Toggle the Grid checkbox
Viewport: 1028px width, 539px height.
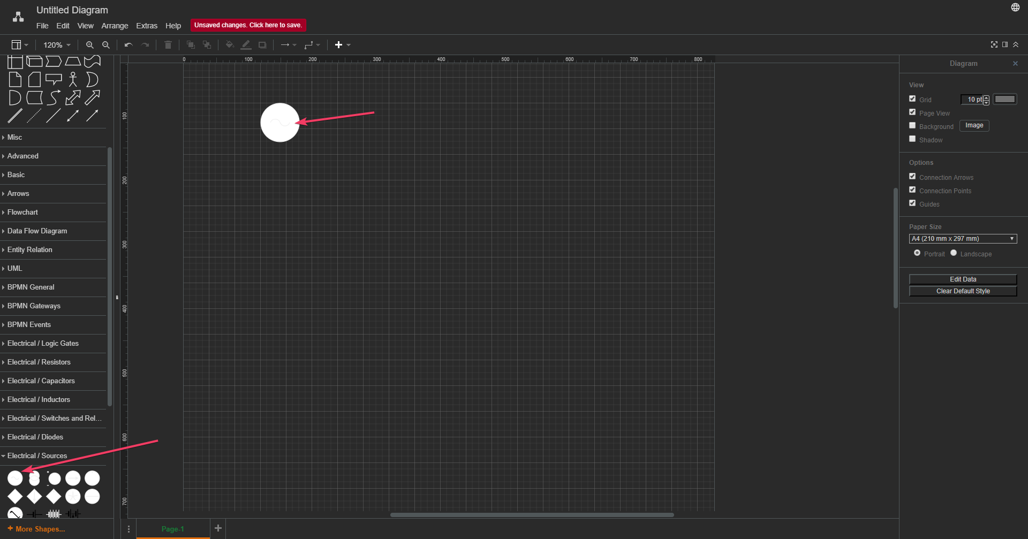(x=912, y=99)
